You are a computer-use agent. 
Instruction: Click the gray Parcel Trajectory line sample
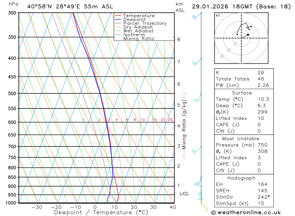tap(118, 23)
